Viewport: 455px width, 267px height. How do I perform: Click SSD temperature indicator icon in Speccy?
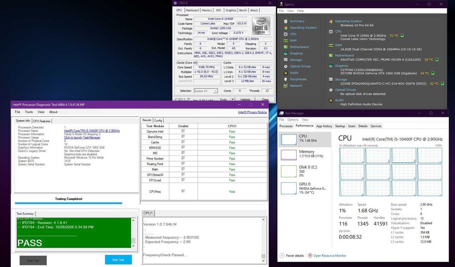[x=442, y=84]
